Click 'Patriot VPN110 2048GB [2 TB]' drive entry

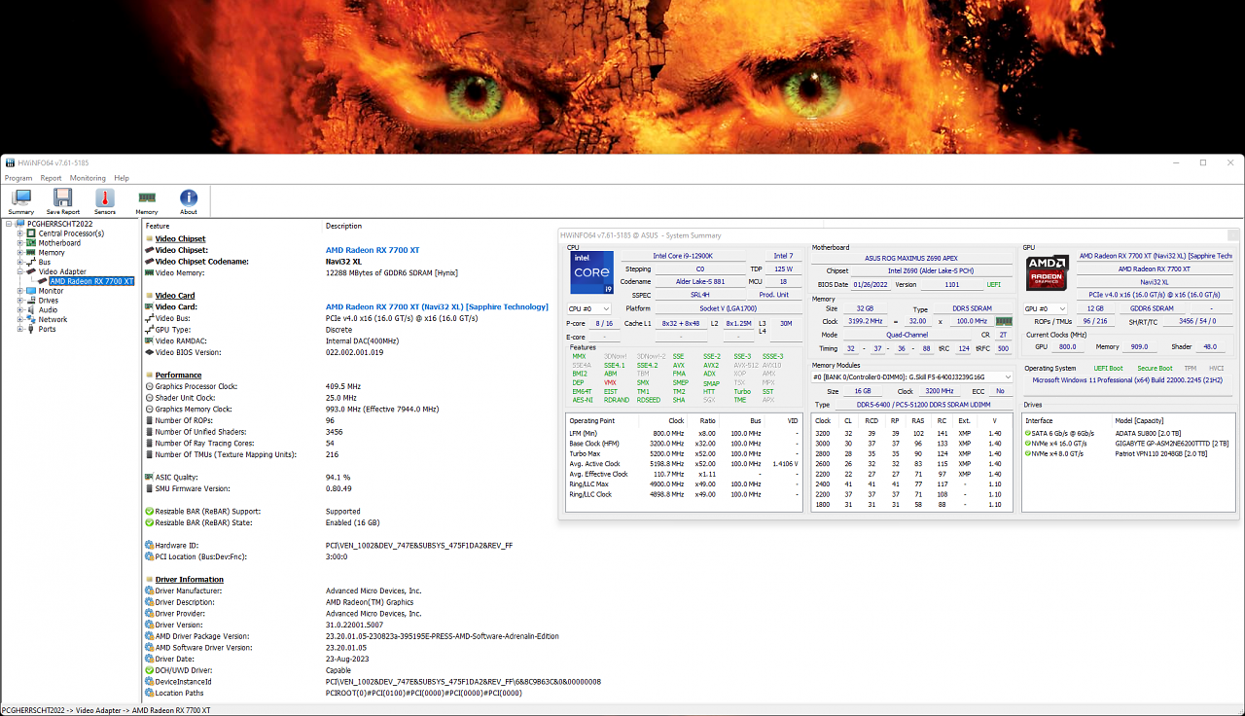(1159, 453)
